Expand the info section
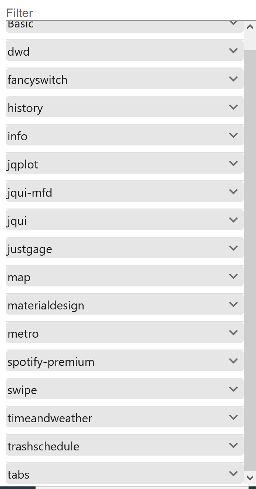Image resolution: width=256 pixels, height=489 pixels. [124, 135]
